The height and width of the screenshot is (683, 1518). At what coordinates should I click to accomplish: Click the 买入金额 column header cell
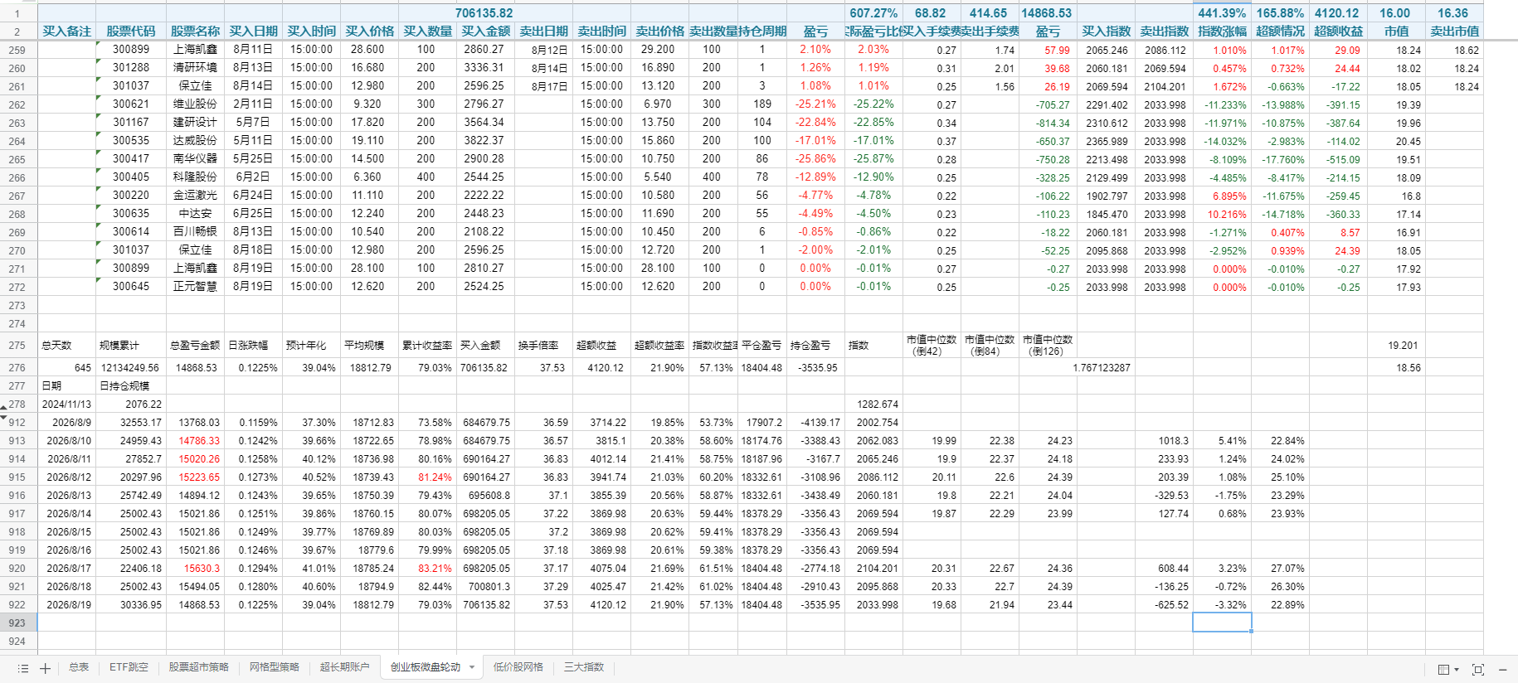(486, 31)
